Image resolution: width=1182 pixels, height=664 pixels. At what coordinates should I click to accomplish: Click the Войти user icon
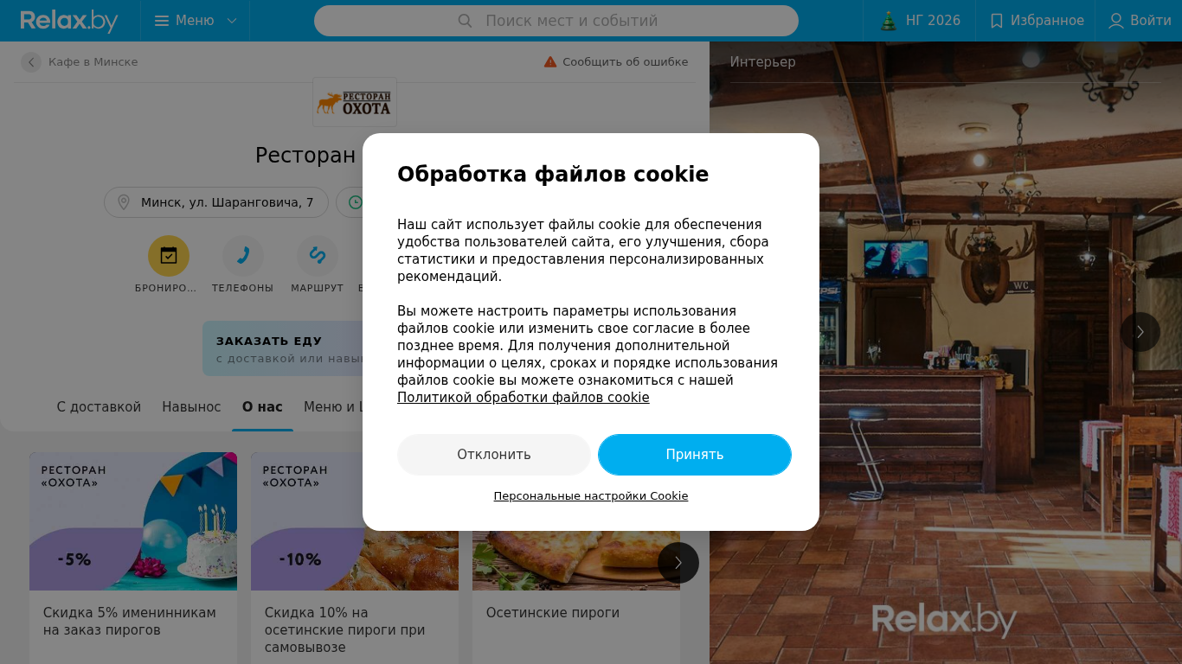1116,21
